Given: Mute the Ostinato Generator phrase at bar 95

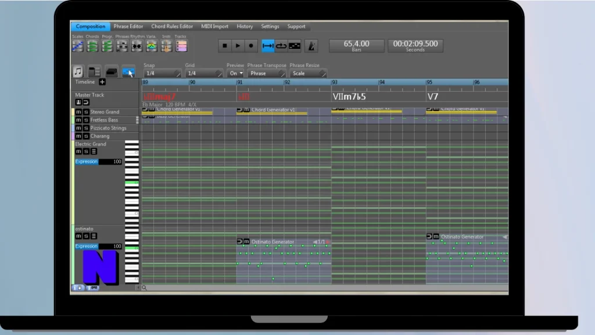Looking at the screenshot, I should [x=436, y=237].
